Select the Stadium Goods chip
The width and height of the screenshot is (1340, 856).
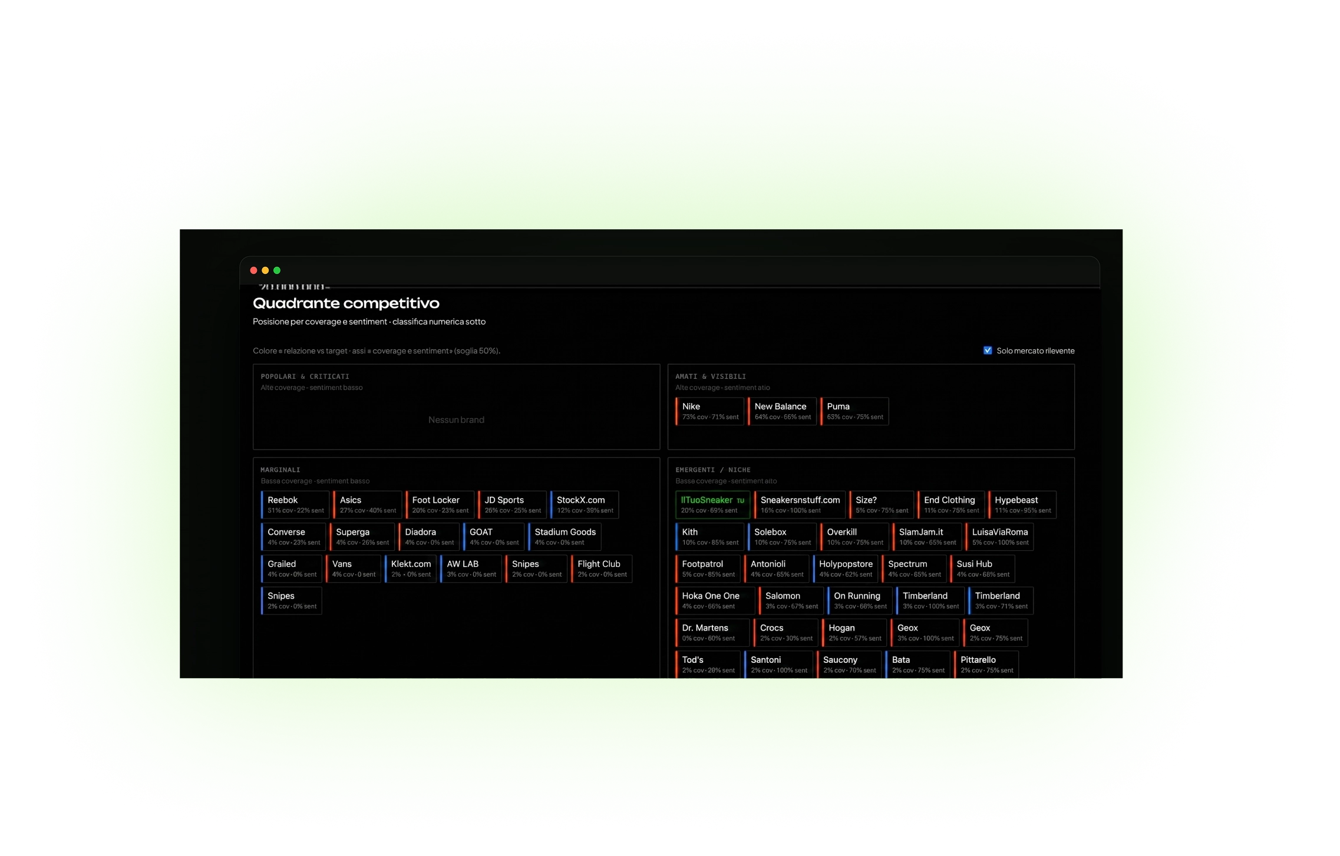pyautogui.click(x=565, y=537)
